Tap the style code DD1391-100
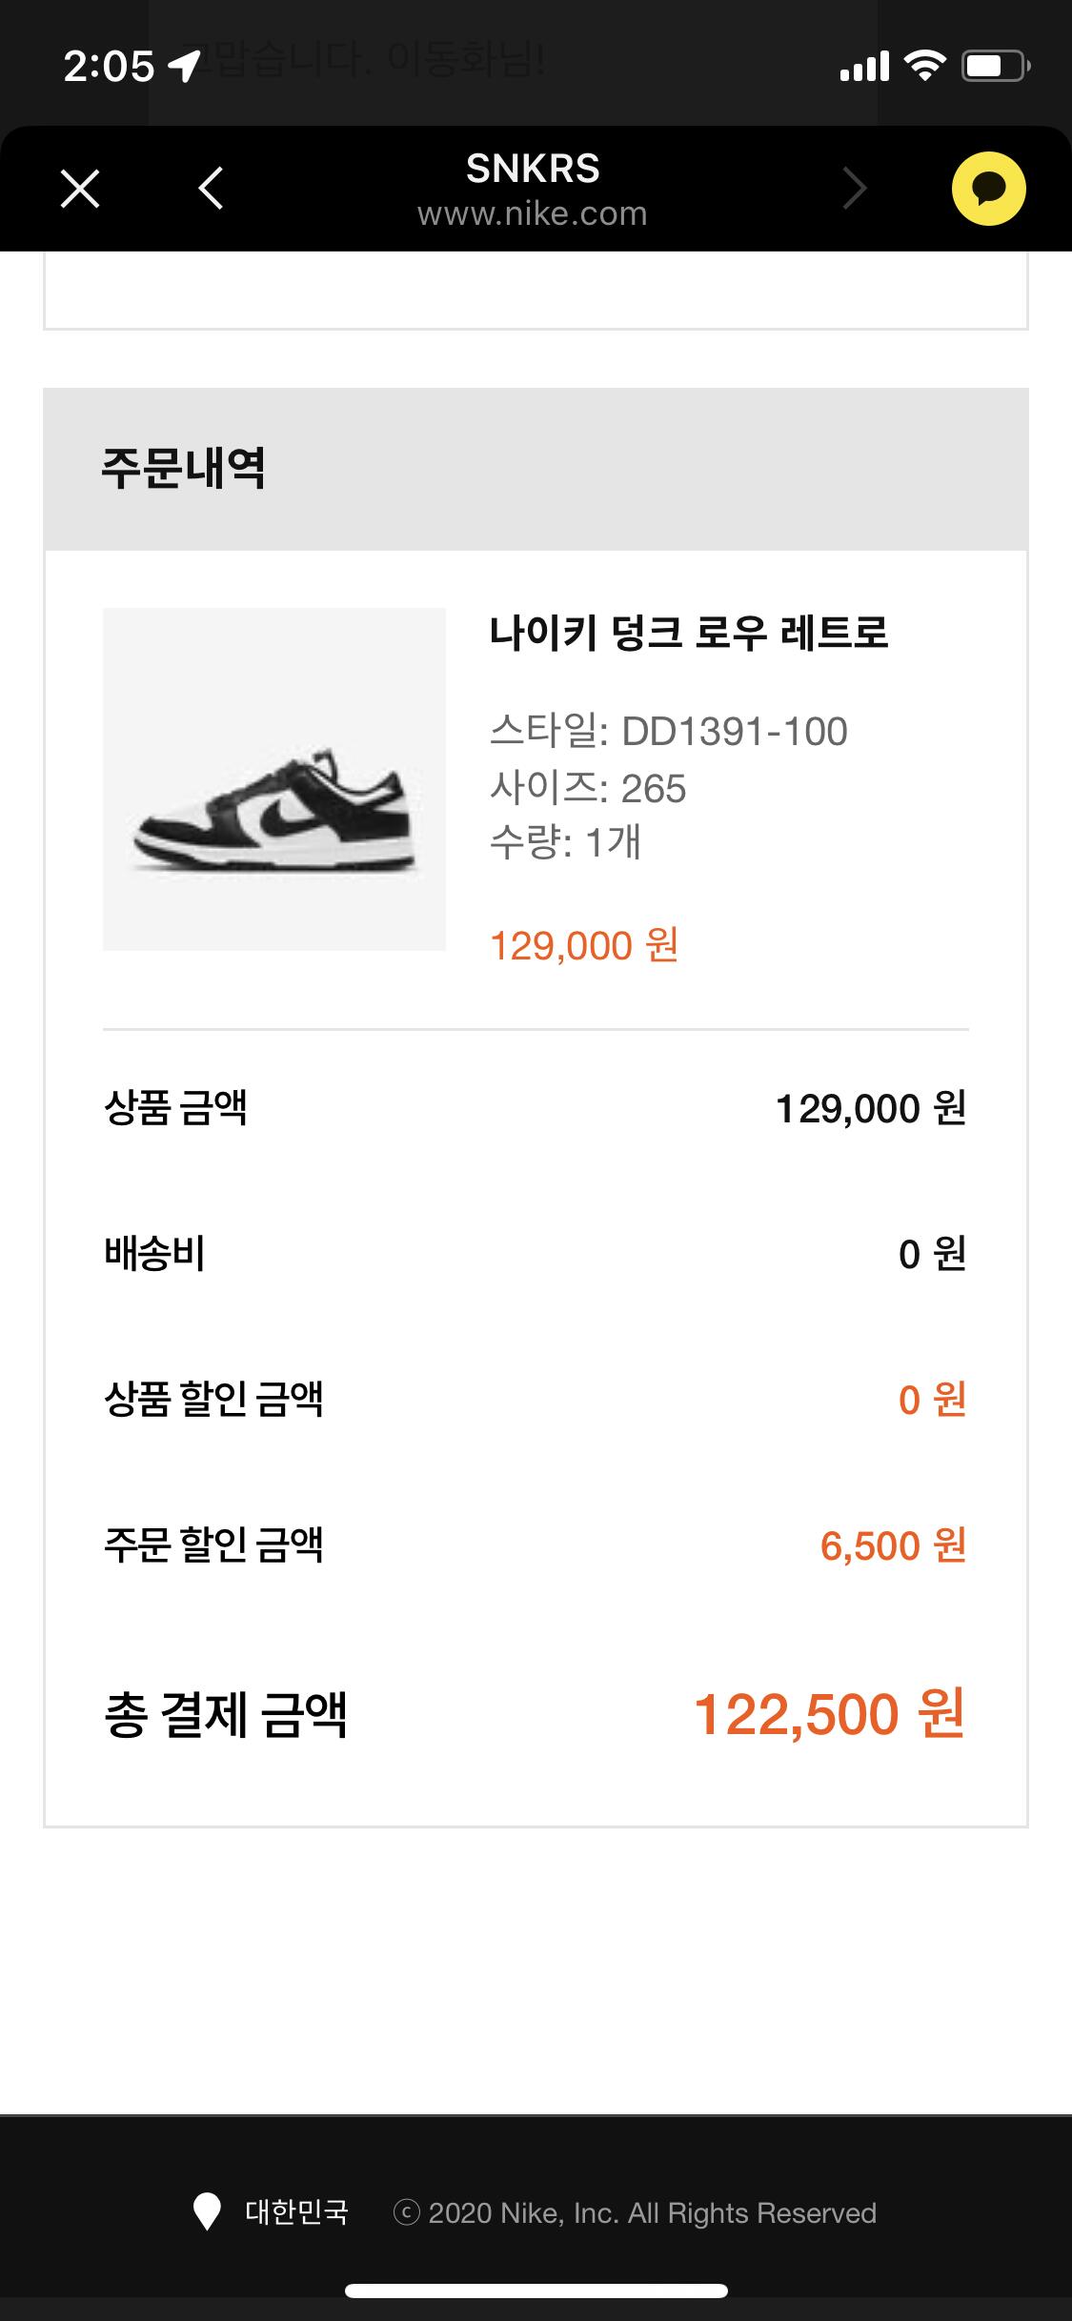Screen dimensions: 1072x2321 tap(734, 732)
